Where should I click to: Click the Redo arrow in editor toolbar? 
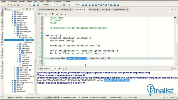click(x=42, y=14)
